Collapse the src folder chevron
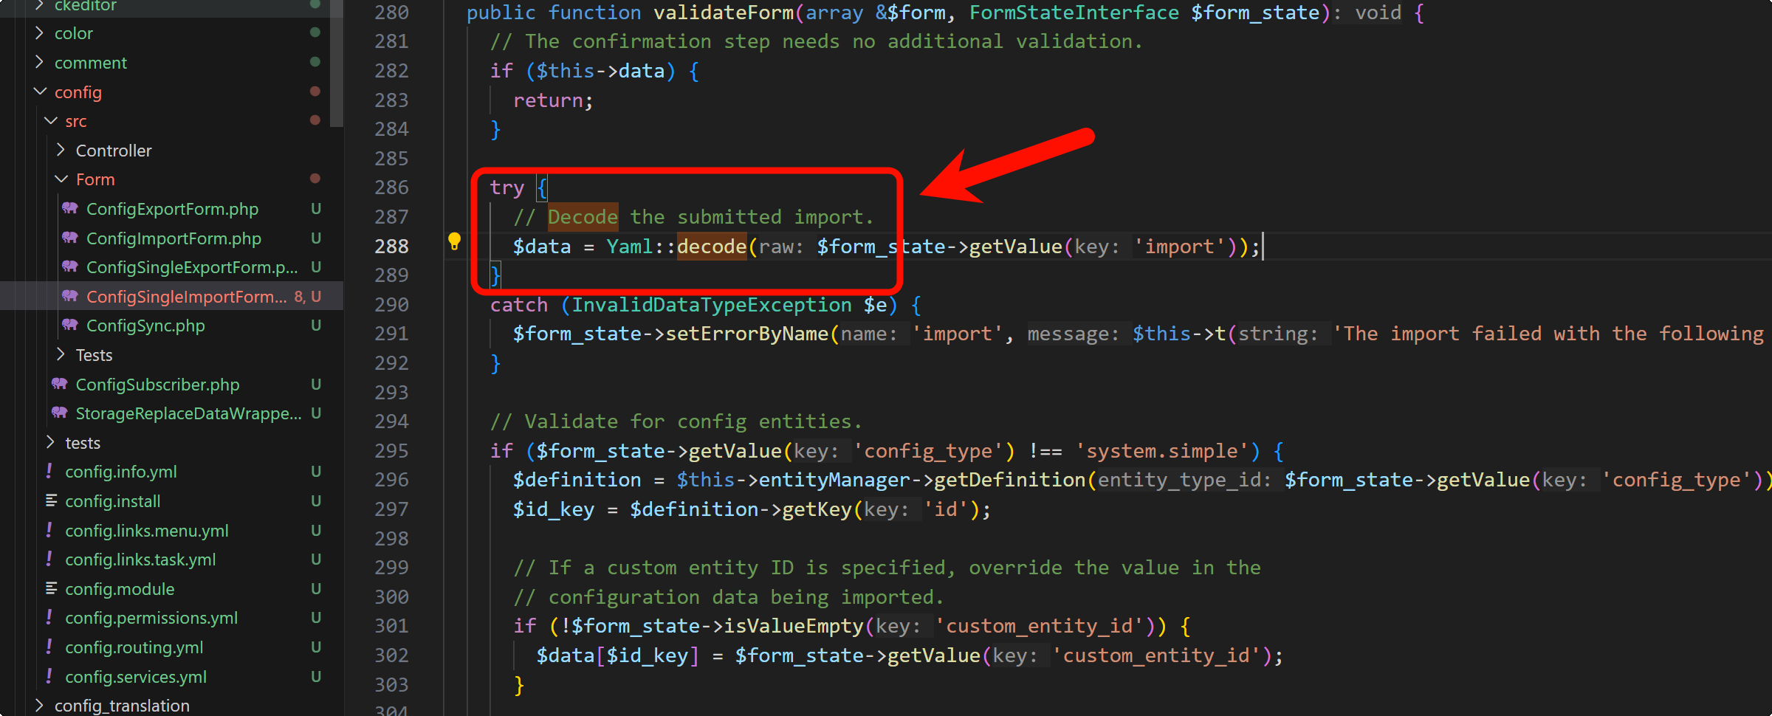Image resolution: width=1772 pixels, height=716 pixels. coord(51,121)
